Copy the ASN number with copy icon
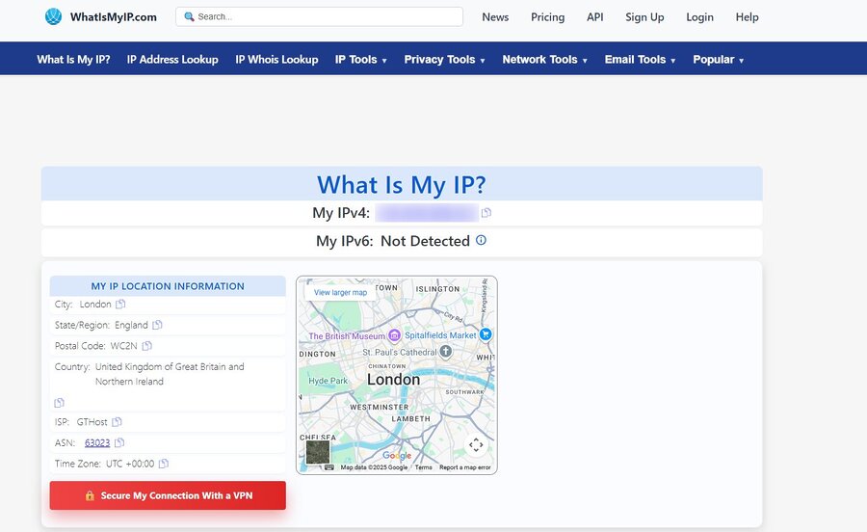Viewport: 867px width, 532px height. pyautogui.click(x=119, y=443)
